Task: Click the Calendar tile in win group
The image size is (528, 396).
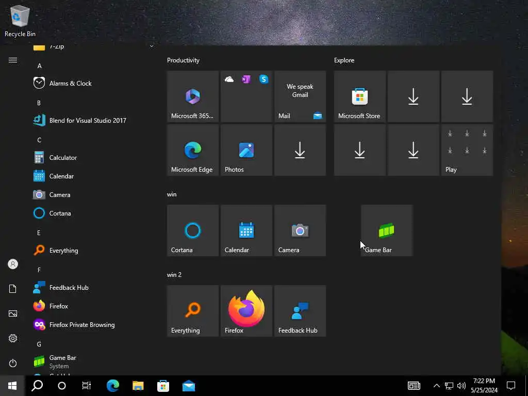Action: click(x=246, y=230)
